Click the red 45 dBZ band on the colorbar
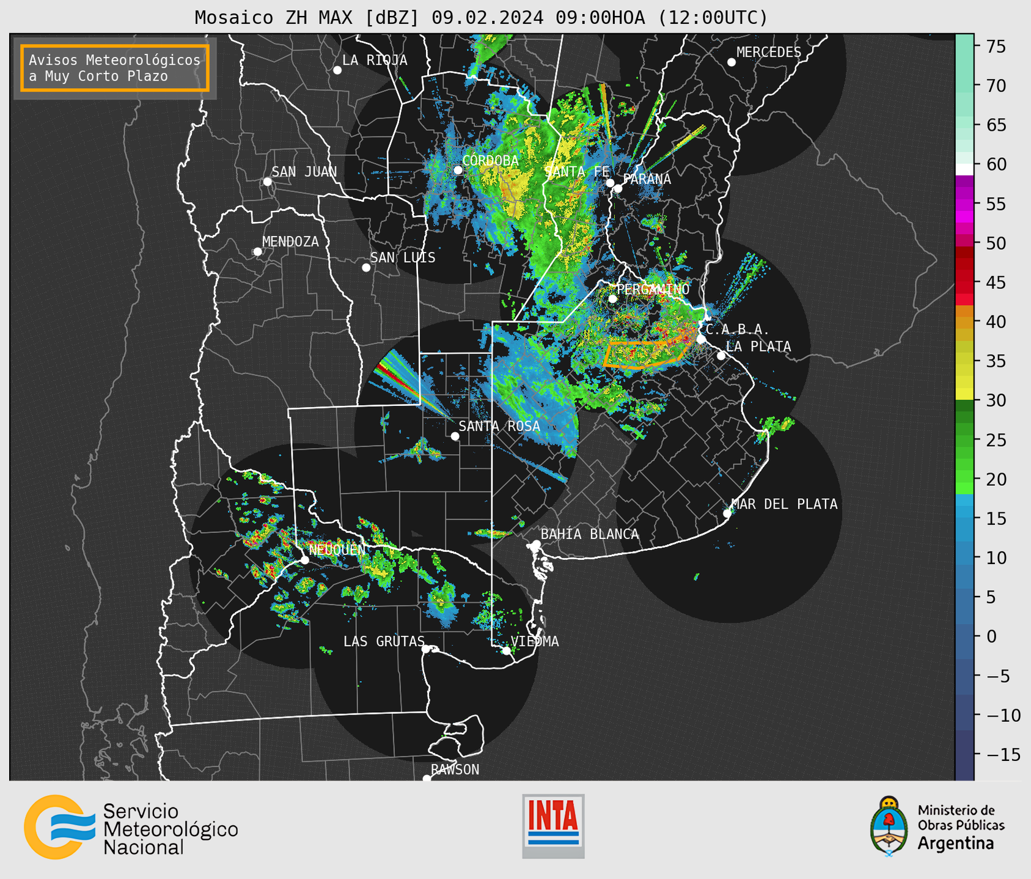This screenshot has height=879, width=1031. tap(964, 282)
